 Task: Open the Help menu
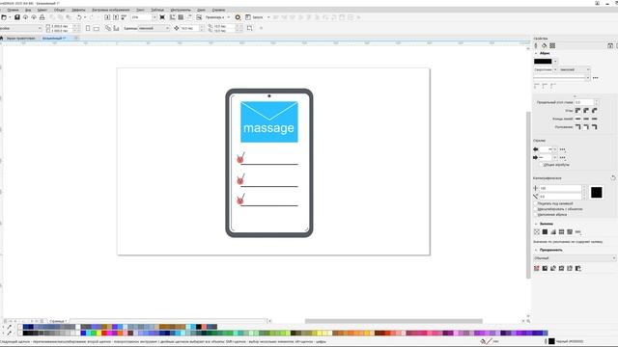click(x=218, y=10)
